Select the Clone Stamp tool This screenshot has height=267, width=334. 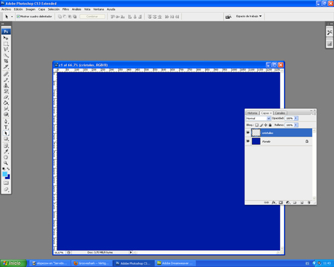pos(6,85)
